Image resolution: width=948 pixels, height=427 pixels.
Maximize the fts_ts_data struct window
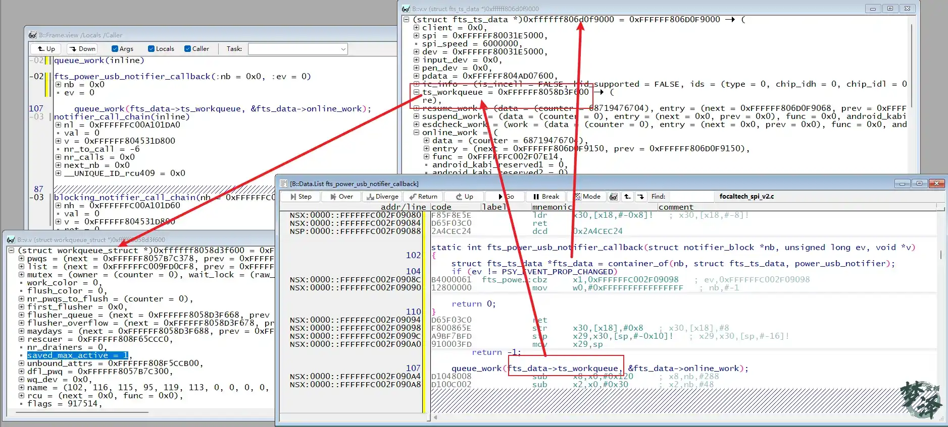click(x=890, y=9)
